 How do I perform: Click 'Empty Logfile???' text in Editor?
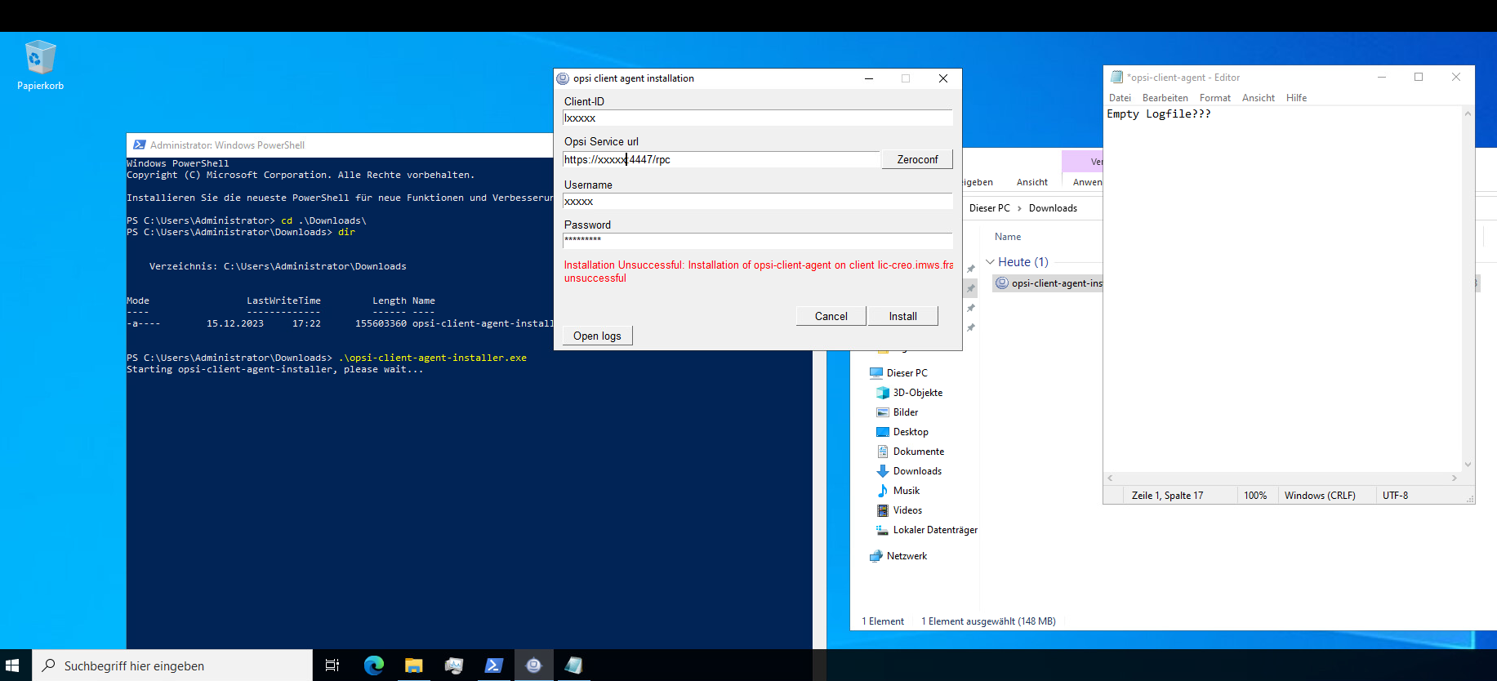[x=1159, y=114]
